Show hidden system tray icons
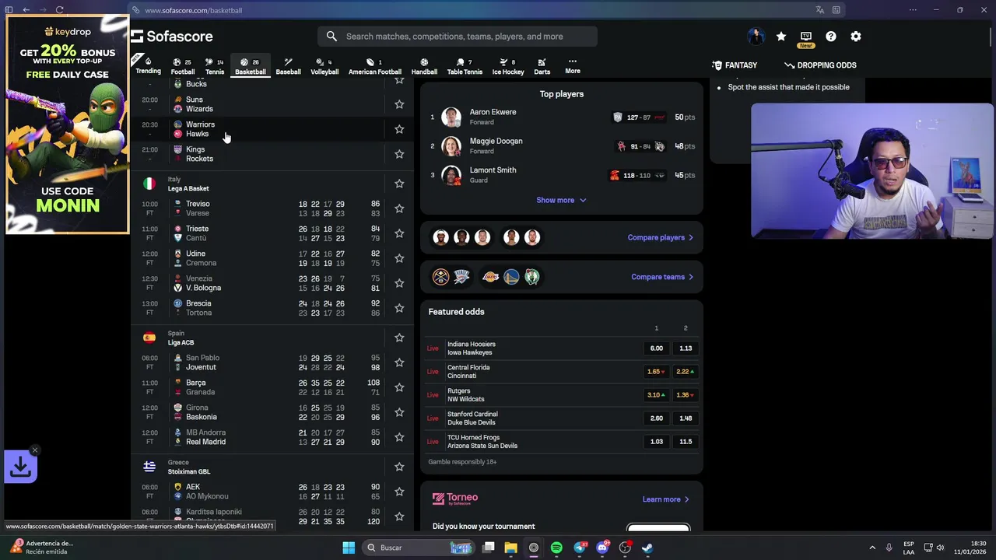The image size is (996, 560). point(871,548)
